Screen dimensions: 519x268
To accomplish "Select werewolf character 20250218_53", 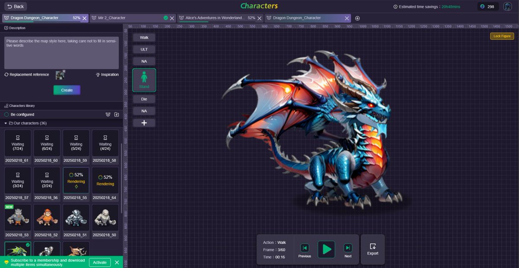I will [x=18, y=220].
